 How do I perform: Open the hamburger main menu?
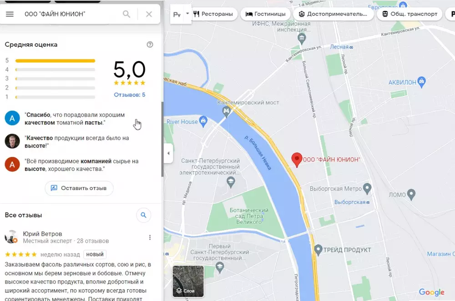(x=10, y=14)
